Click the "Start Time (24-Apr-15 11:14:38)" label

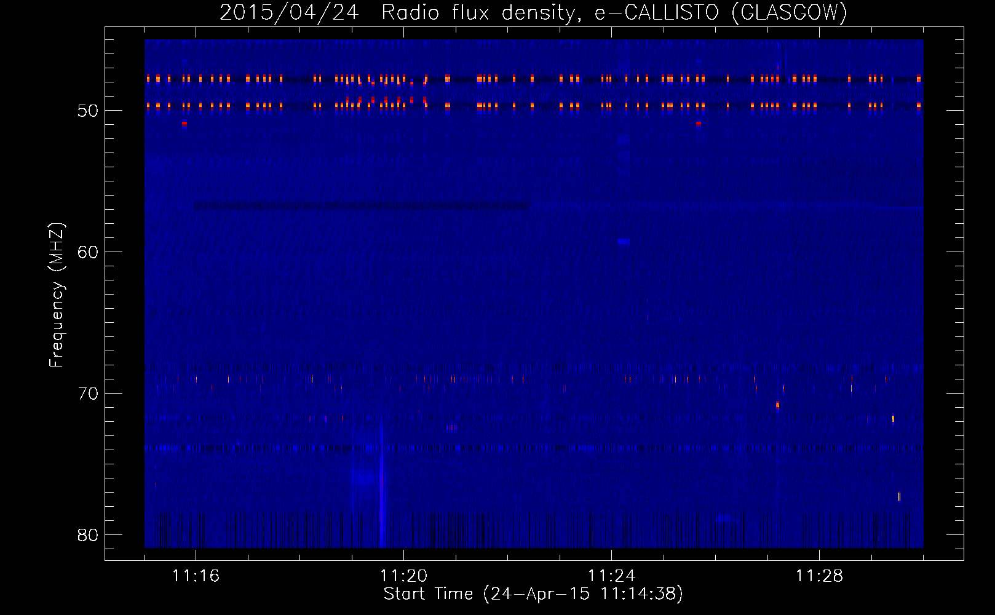pyautogui.click(x=533, y=594)
